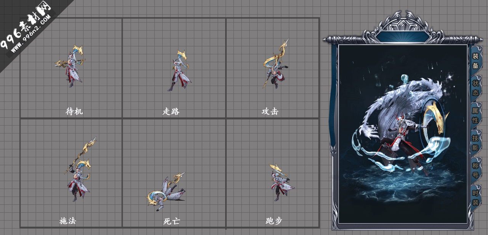The height and width of the screenshot is (235, 488).
Task: Select the 攻击 attack character sprite
Action: click(x=275, y=64)
